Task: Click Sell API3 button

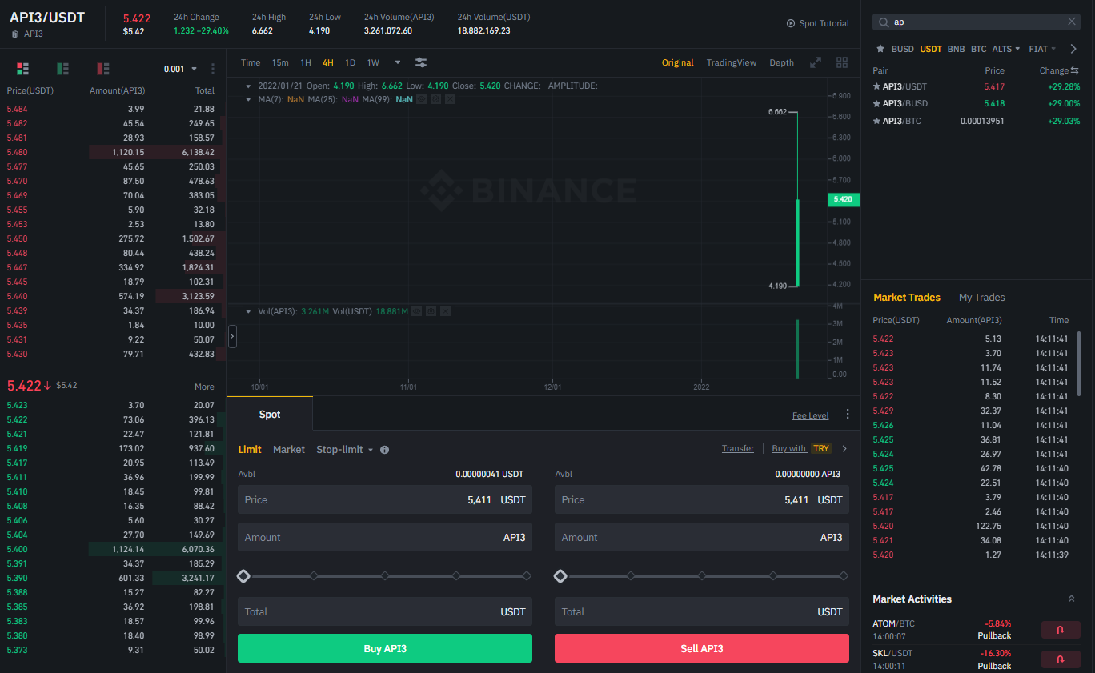Action: tap(702, 648)
